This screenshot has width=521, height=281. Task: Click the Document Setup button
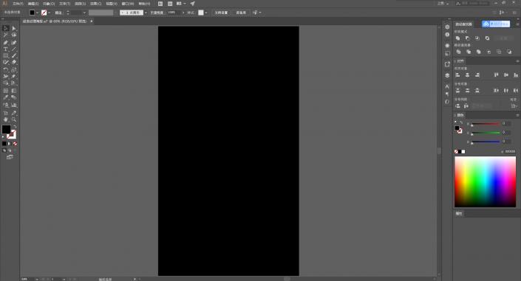221,13
